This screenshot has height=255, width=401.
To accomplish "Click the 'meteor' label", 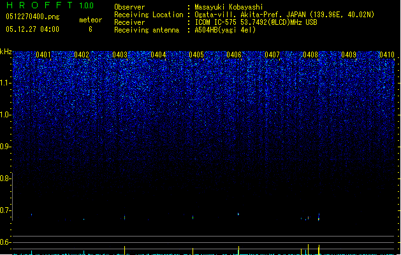I will coord(91,20).
